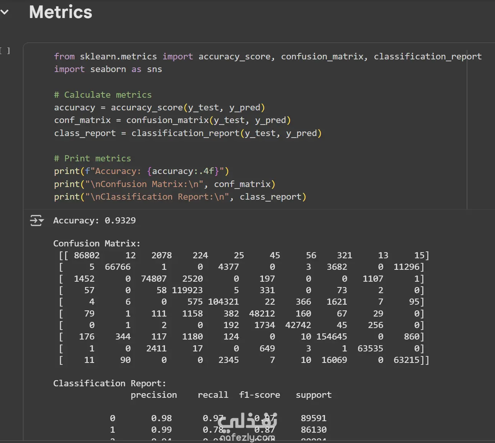Click the '# Calculate metrics' comment
495x443 pixels.
tap(103, 95)
